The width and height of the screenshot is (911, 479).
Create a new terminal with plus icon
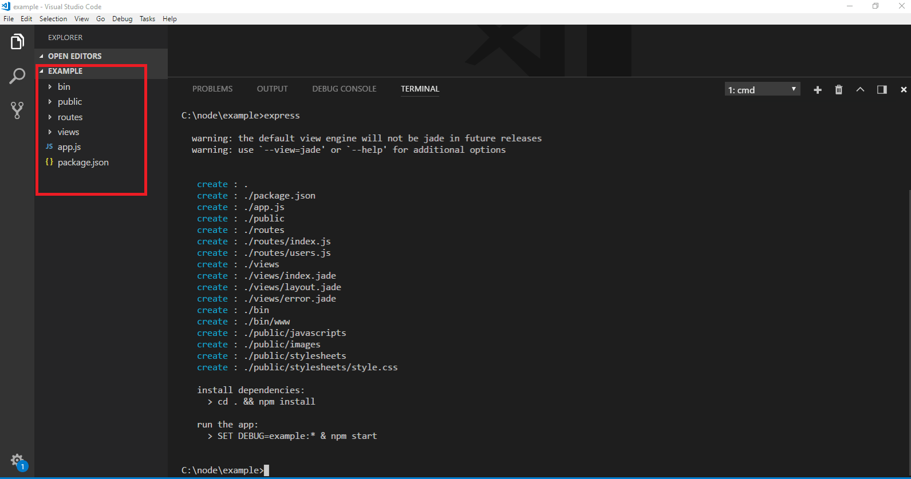[818, 90]
